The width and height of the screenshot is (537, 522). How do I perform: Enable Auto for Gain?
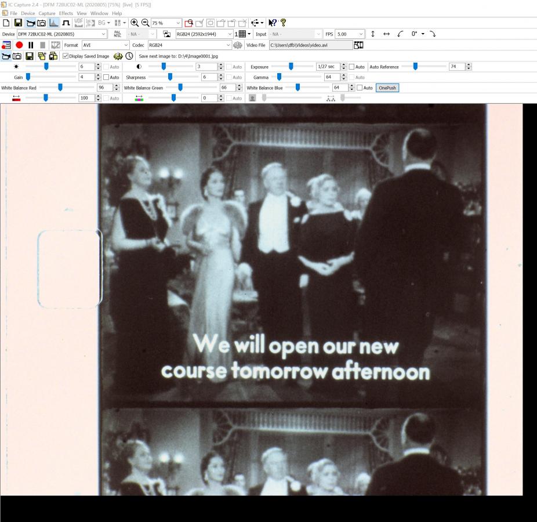[x=106, y=77]
